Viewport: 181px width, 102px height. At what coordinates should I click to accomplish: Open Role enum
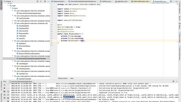tap(20, 48)
